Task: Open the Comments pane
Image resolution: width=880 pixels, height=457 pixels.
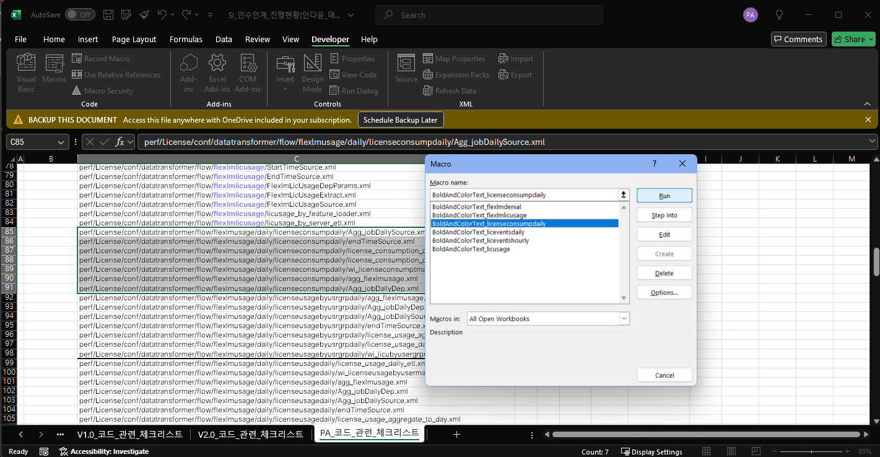Action: click(x=799, y=39)
